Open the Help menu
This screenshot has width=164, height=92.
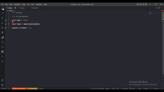pos(45,4)
